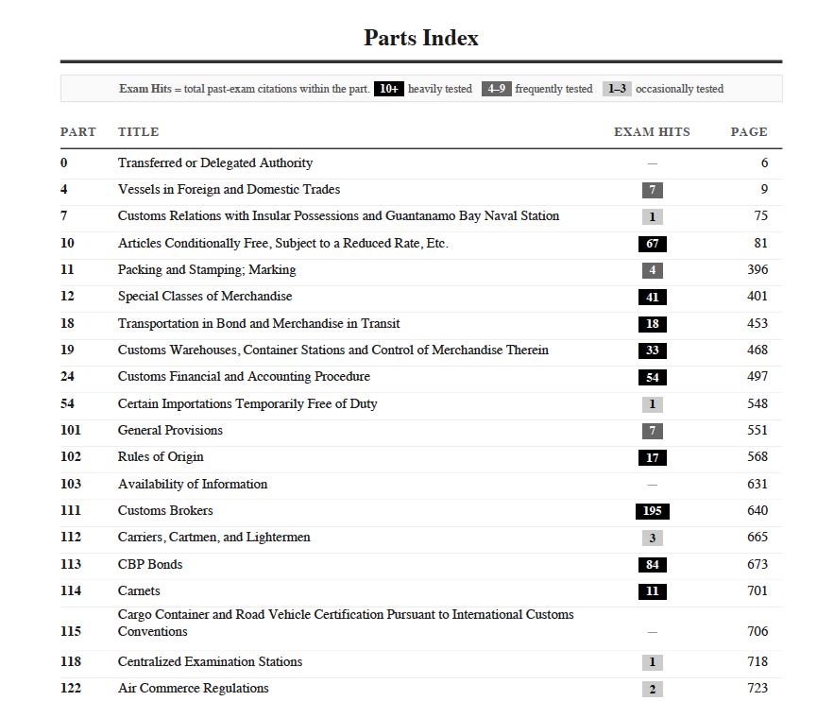Click the 3 badge for Carriers, Cartmen

click(653, 538)
